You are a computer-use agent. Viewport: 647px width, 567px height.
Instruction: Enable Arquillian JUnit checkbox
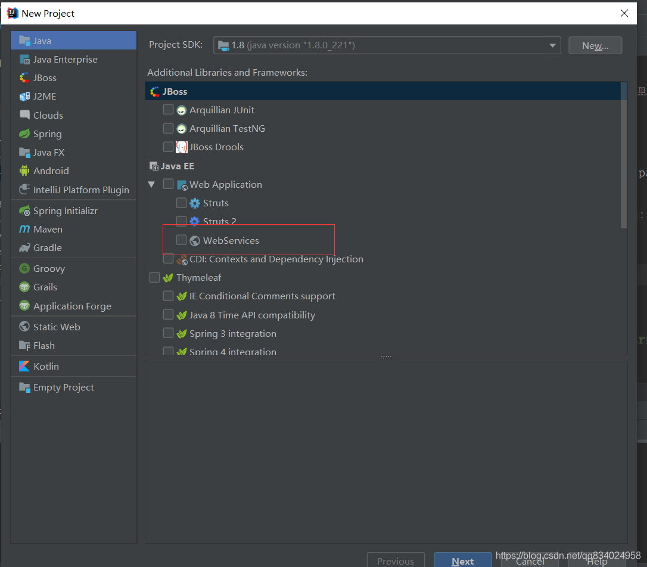pos(169,110)
